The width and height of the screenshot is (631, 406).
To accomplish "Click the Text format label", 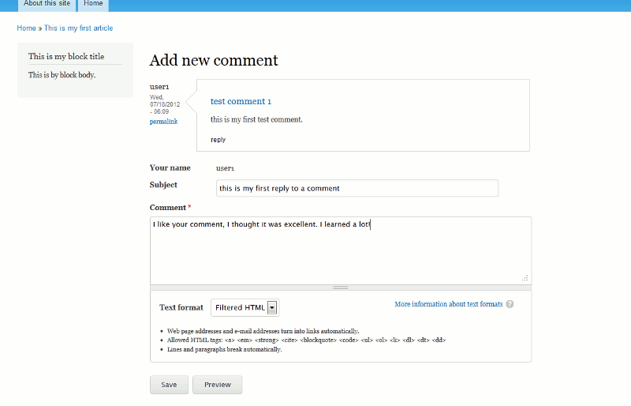I will (x=181, y=307).
